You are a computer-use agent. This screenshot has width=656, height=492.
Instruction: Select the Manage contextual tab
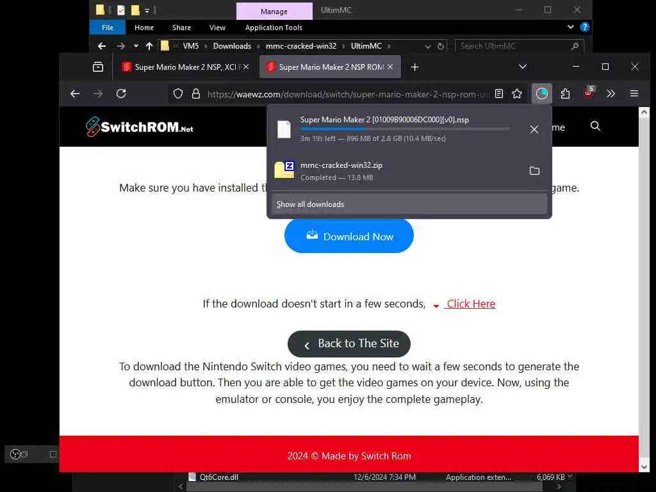(274, 12)
